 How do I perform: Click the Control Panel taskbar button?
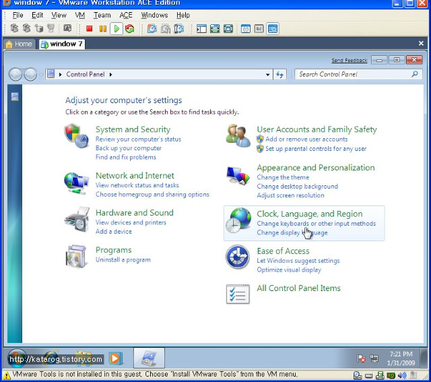tap(149, 358)
